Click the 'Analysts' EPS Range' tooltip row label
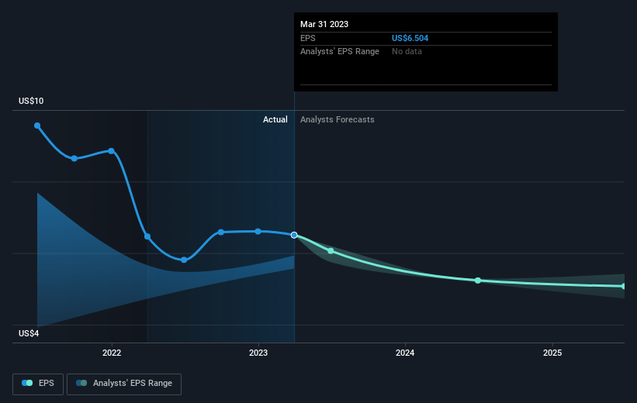 point(340,52)
